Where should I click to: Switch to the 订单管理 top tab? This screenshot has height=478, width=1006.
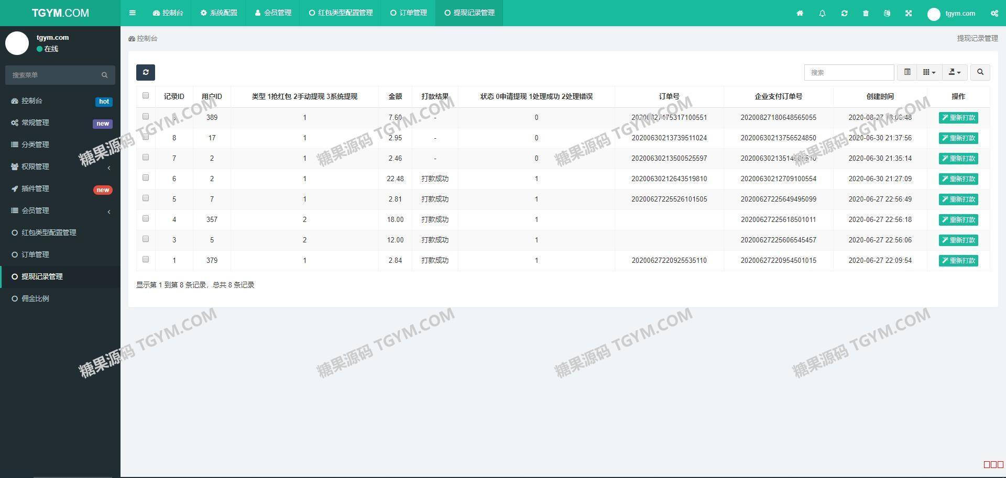[409, 13]
